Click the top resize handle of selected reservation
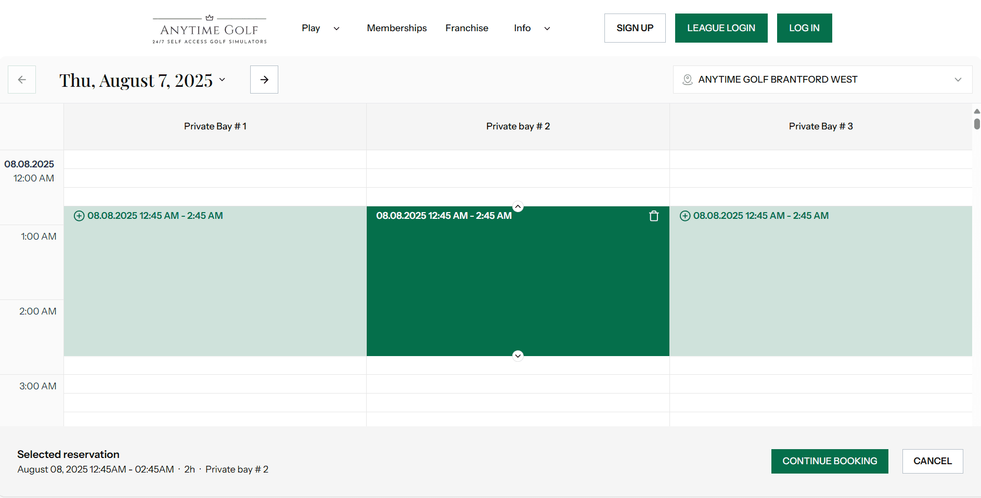Viewport: 981px width, 498px height. (x=518, y=206)
